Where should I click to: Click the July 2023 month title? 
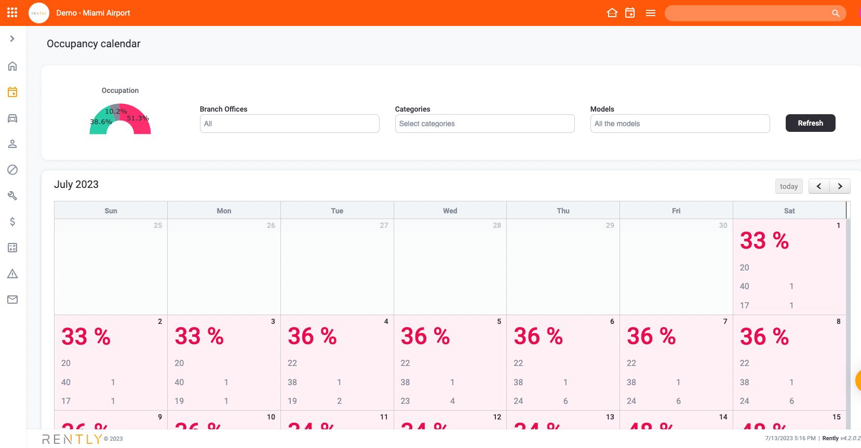76,184
